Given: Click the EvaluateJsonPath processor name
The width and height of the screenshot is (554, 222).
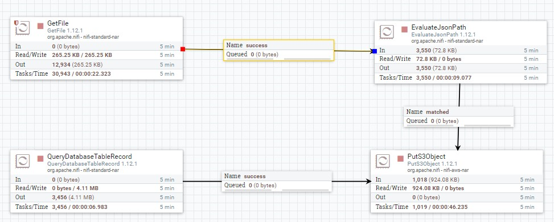Looking at the screenshot, I should pos(438,27).
